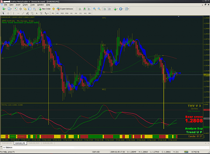The image size is (210, 154).
Task: Toggle the Expert Advisors button
Action: pos(65,9)
